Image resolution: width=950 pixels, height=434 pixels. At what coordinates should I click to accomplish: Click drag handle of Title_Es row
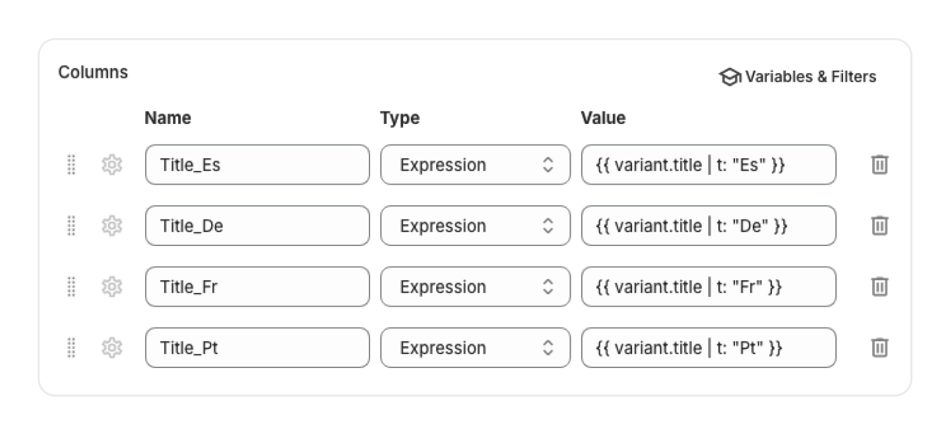point(72,165)
